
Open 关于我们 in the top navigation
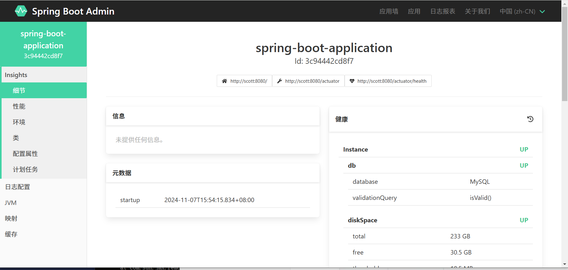pos(477,11)
